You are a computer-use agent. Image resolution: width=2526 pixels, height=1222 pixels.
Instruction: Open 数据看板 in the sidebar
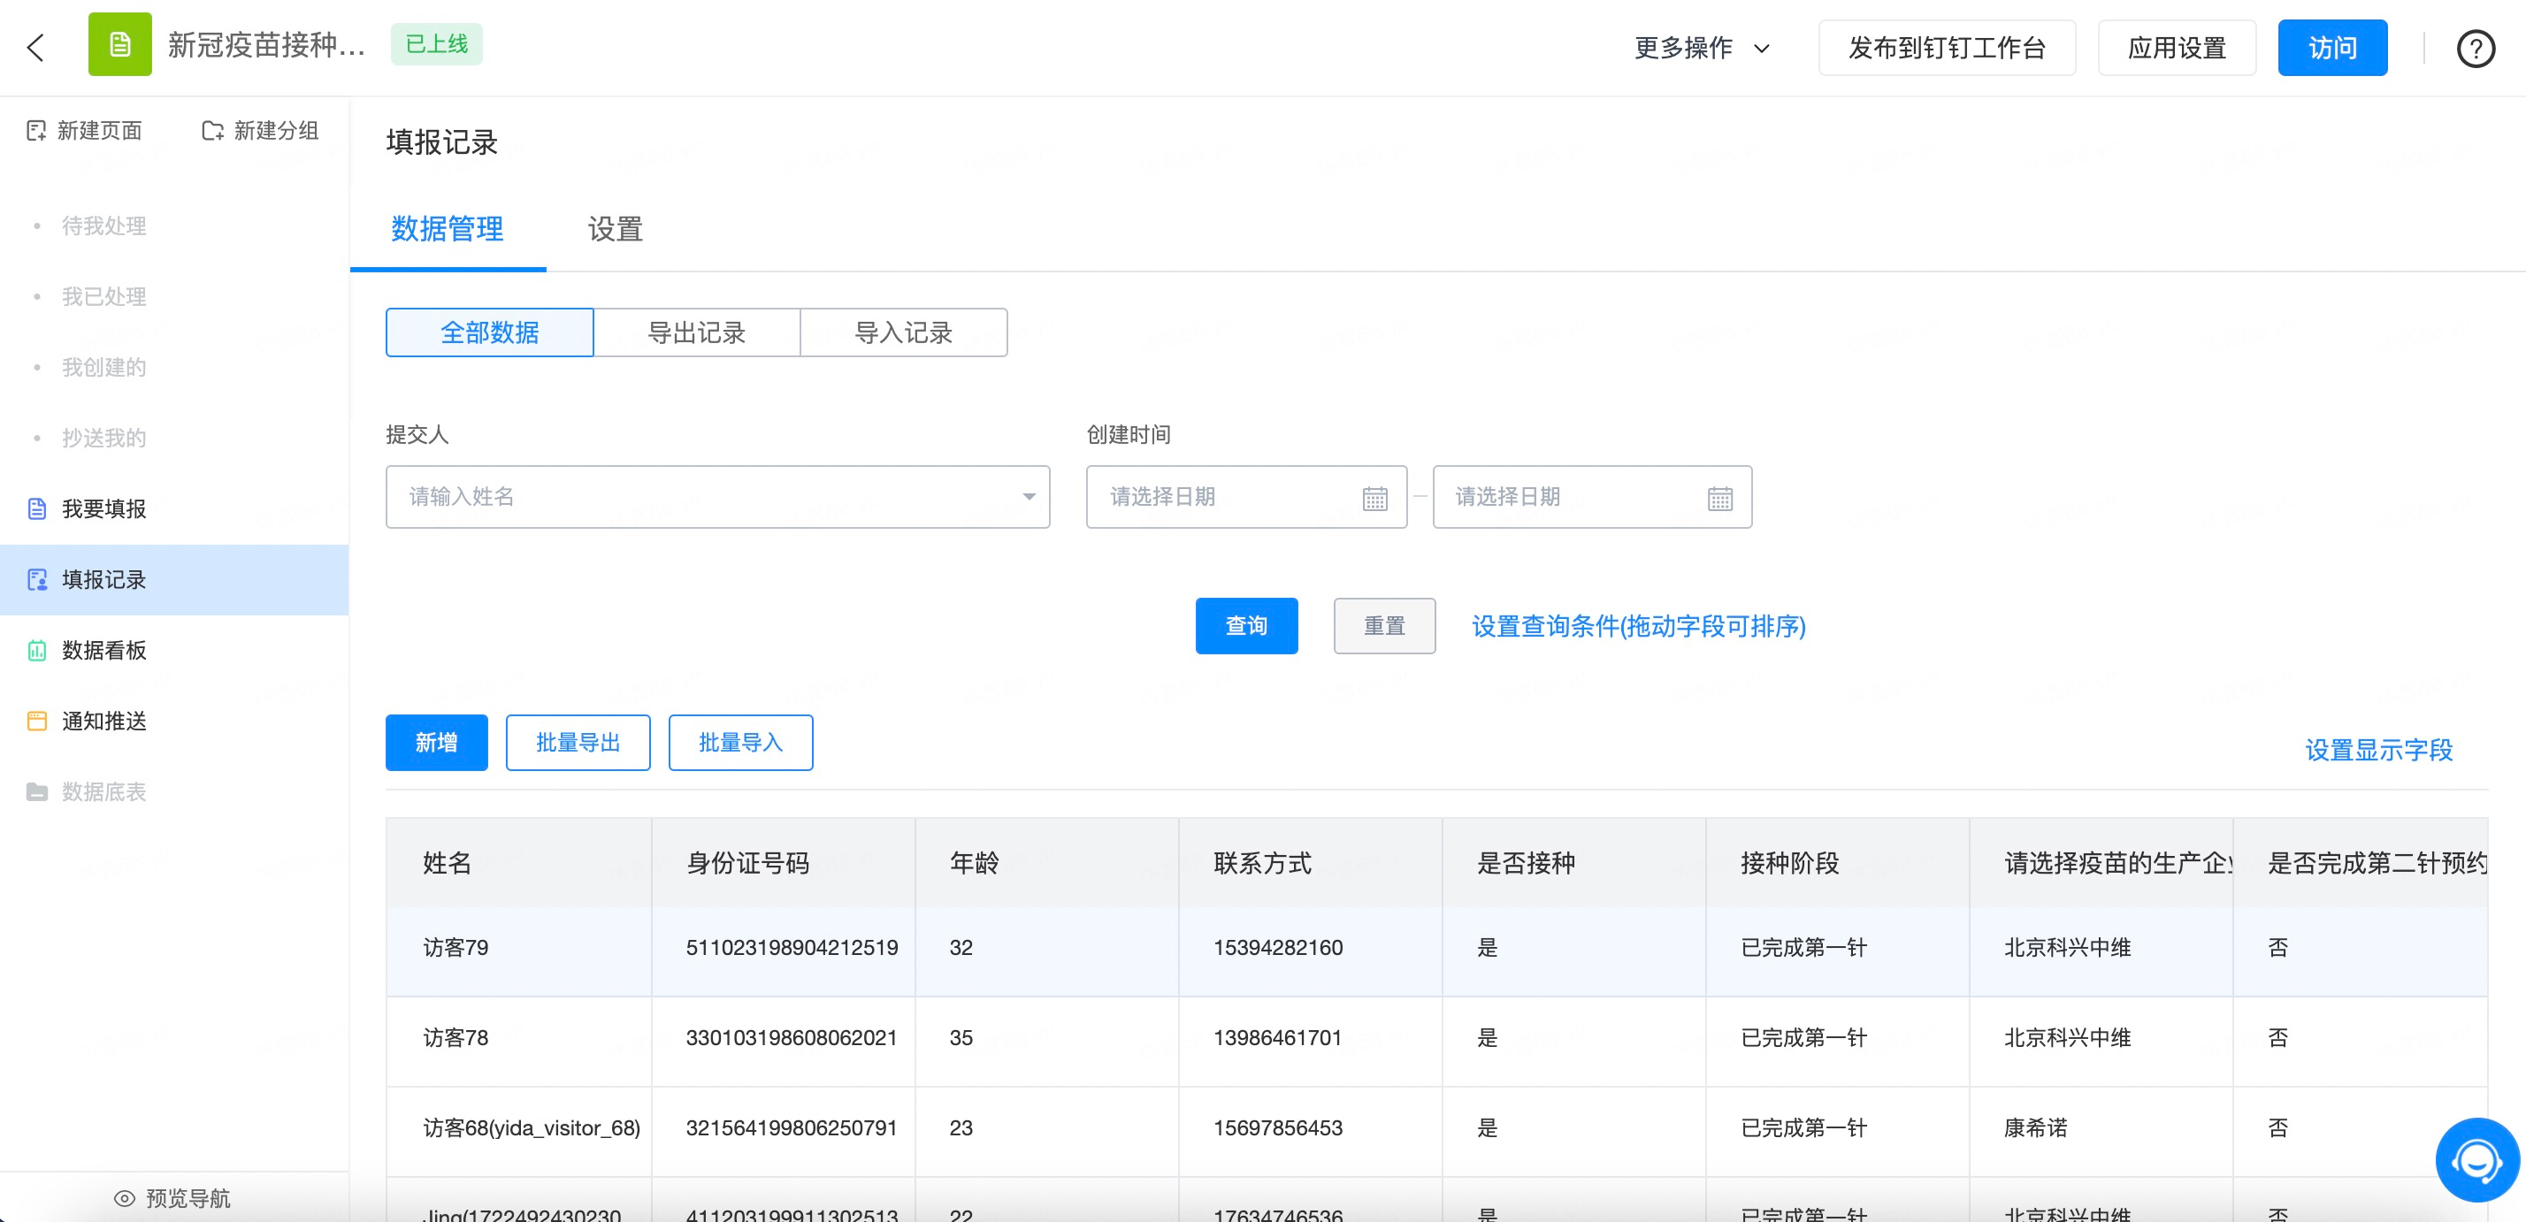tap(104, 650)
